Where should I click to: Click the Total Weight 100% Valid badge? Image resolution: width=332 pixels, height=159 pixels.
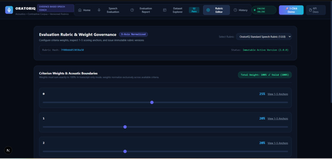[265, 75]
